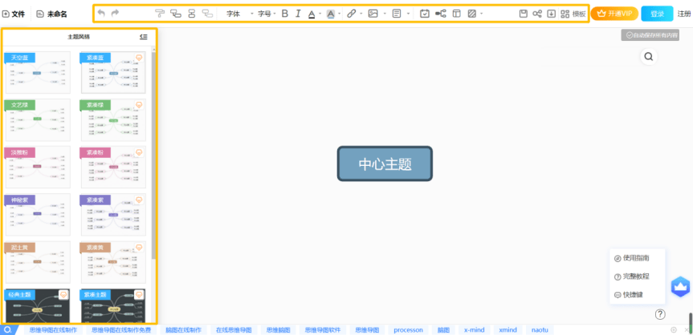Click the redo arrow icon
The height and width of the screenshot is (335, 693).
[115, 14]
